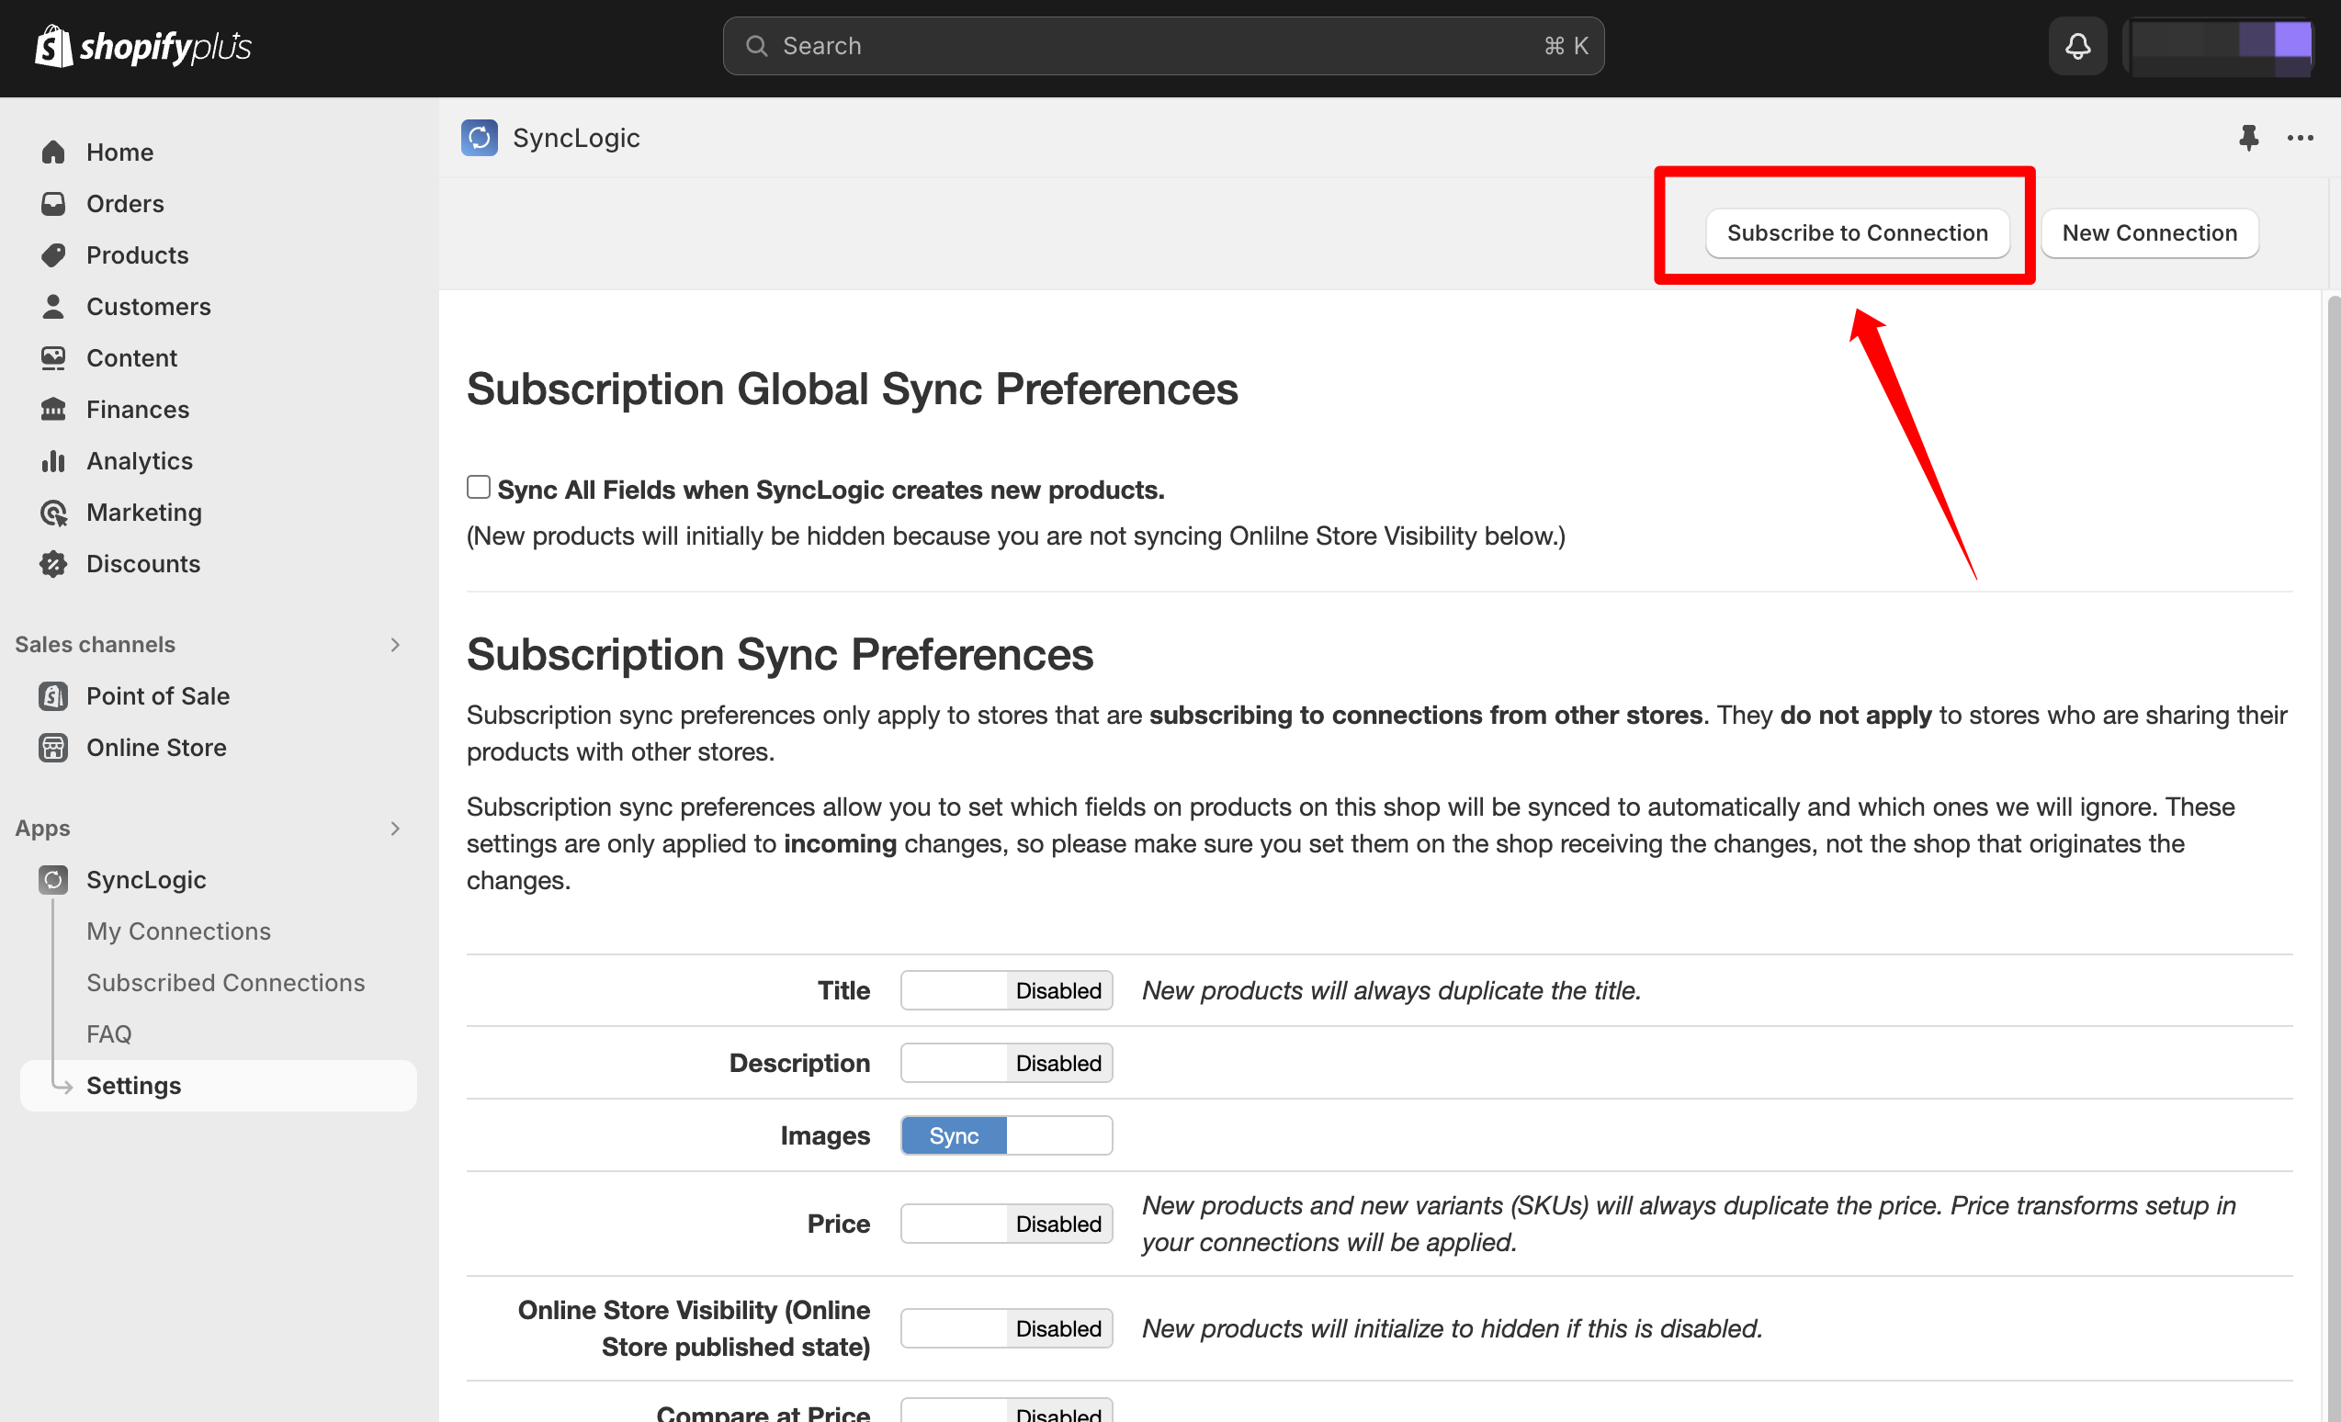2341x1422 pixels.
Task: Click Subscribe to Connection button
Action: pos(1857,232)
